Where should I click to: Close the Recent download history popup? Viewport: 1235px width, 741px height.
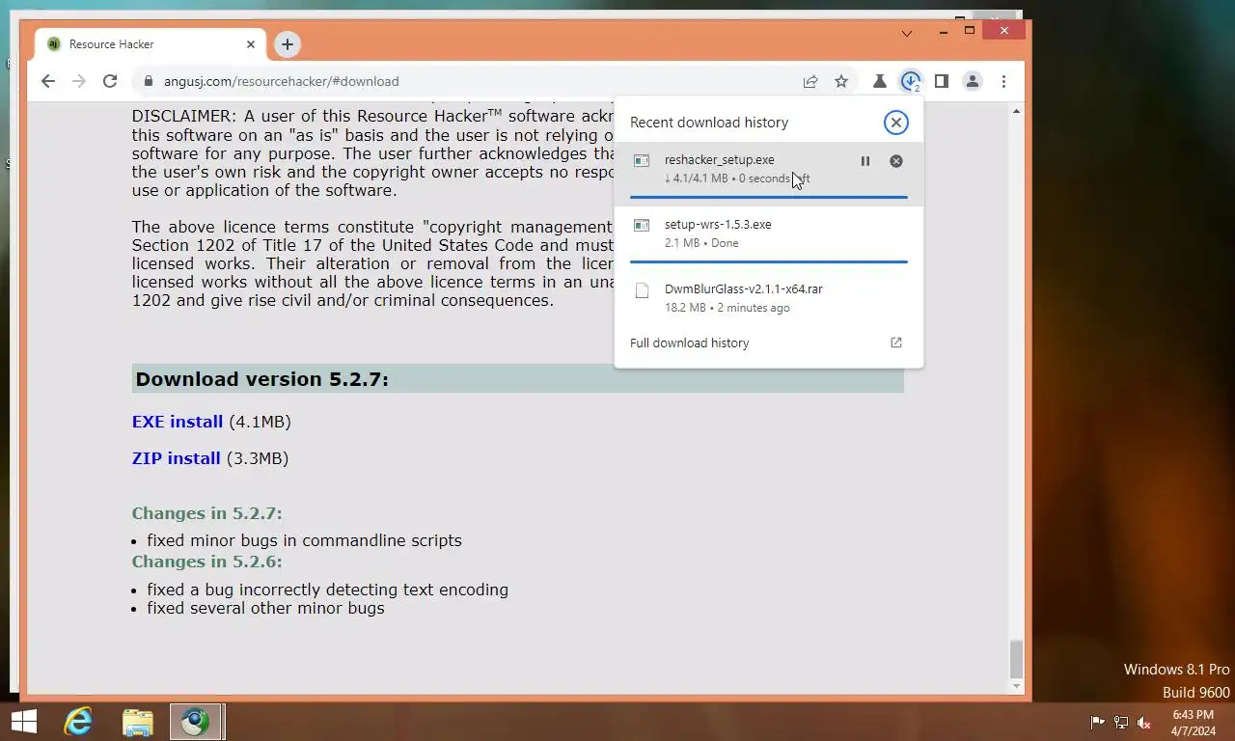[895, 123]
